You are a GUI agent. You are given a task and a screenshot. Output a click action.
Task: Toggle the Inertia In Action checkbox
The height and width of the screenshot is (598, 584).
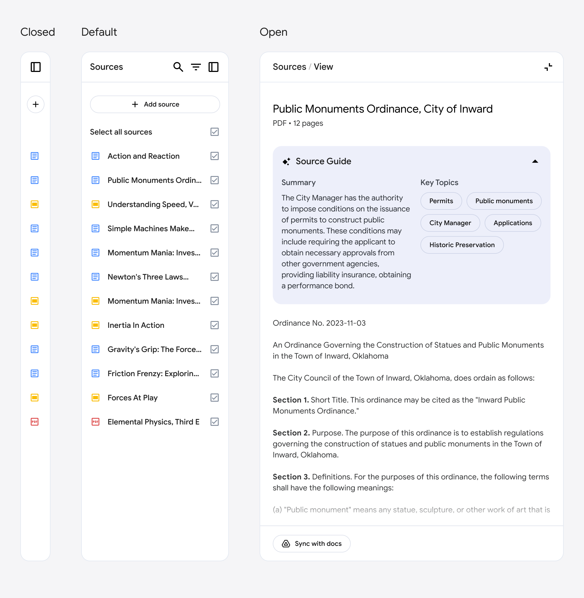(214, 325)
